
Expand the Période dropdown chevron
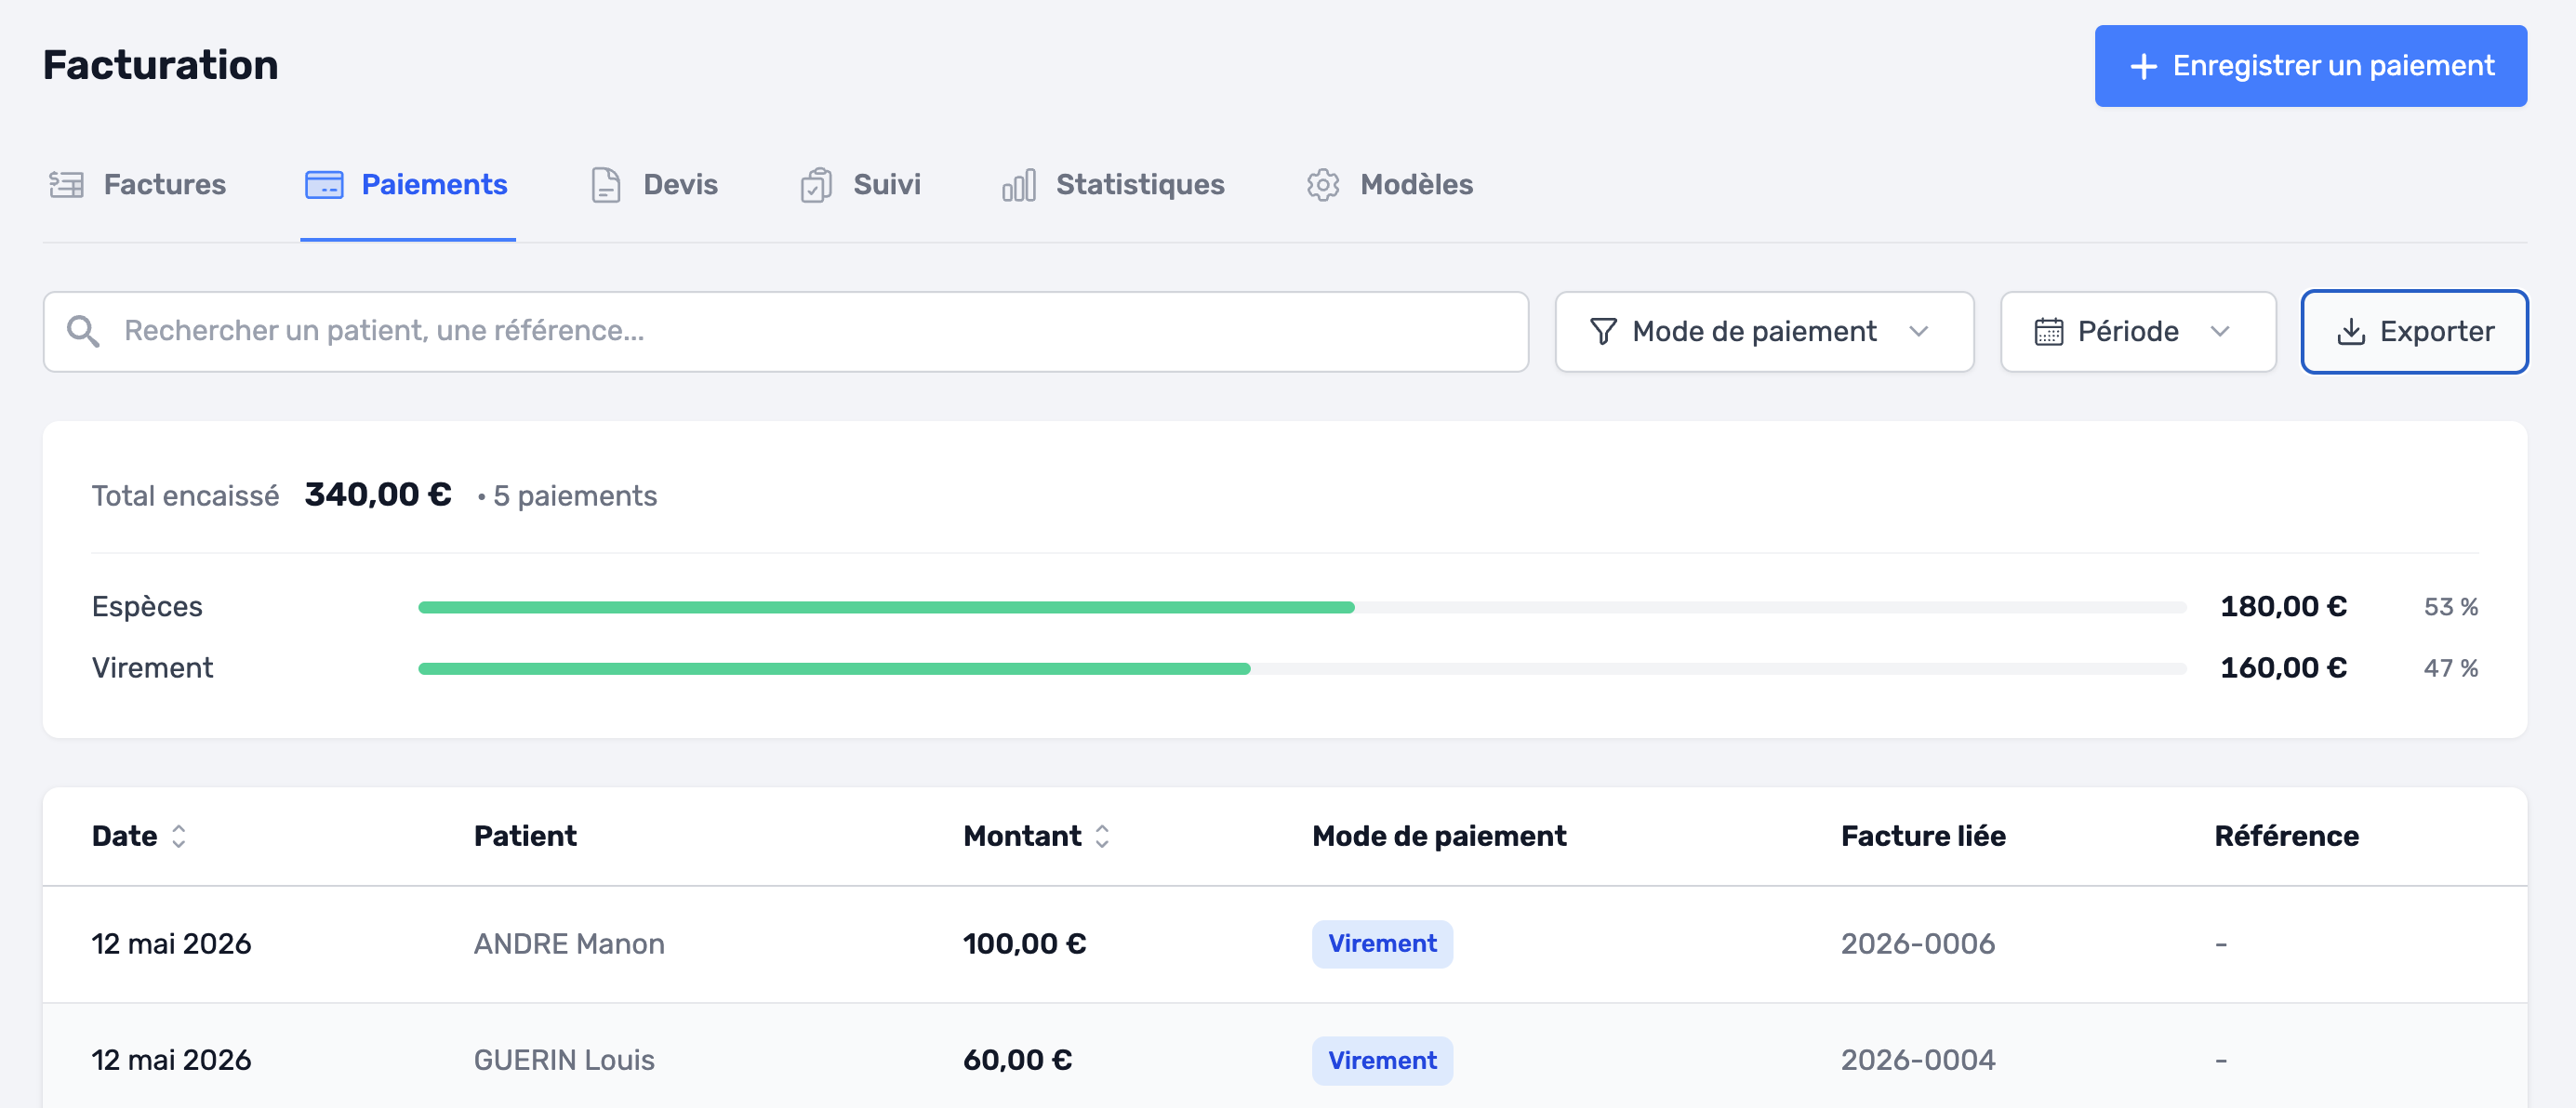[2220, 332]
